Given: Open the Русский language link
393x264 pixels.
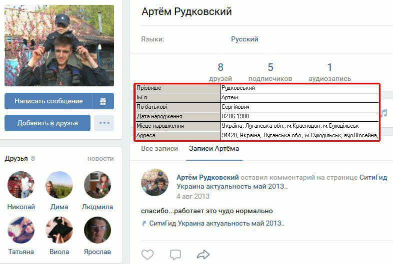Looking at the screenshot, I should (244, 39).
